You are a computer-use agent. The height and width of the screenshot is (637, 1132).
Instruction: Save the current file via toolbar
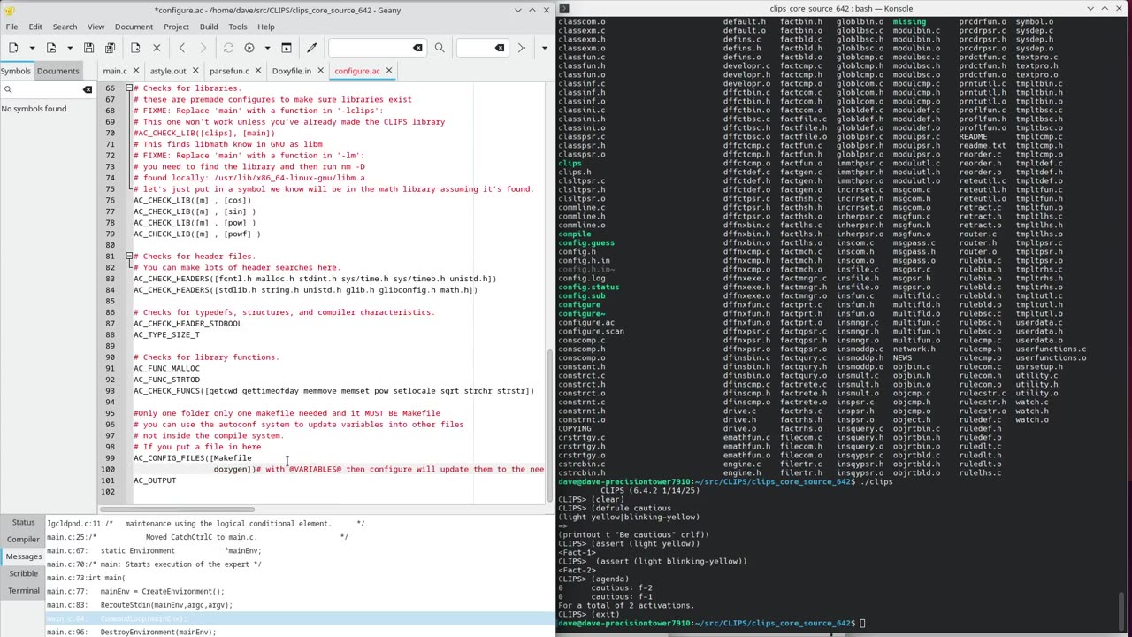click(x=89, y=48)
